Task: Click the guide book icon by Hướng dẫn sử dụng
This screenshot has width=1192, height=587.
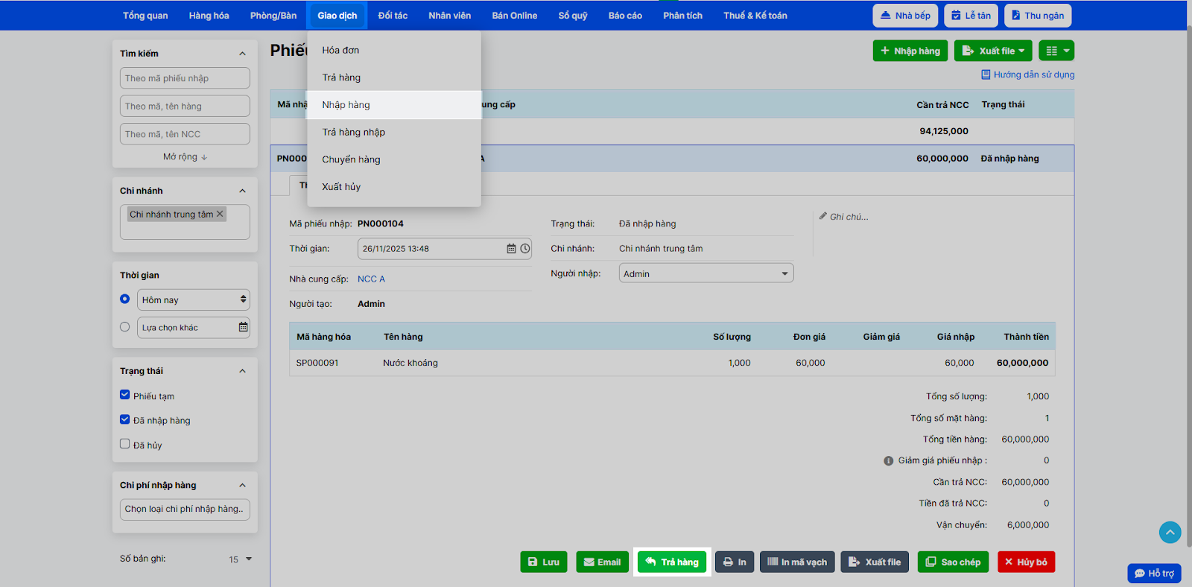Action: tap(986, 74)
